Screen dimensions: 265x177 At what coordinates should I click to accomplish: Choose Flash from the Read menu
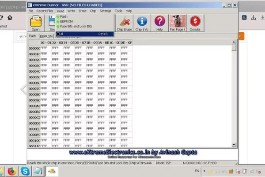click(85, 17)
